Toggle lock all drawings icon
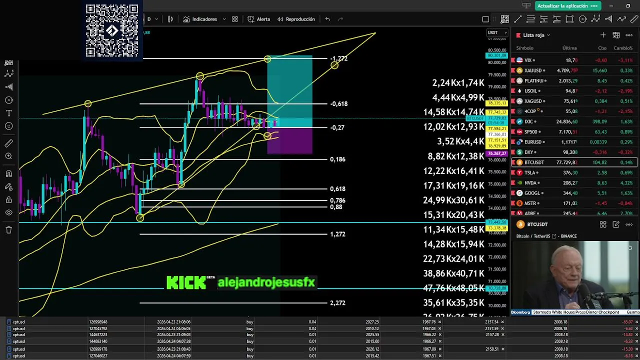The image size is (640, 360). tap(8, 200)
